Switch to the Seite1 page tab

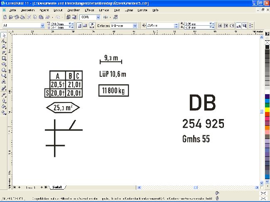click(x=57, y=187)
